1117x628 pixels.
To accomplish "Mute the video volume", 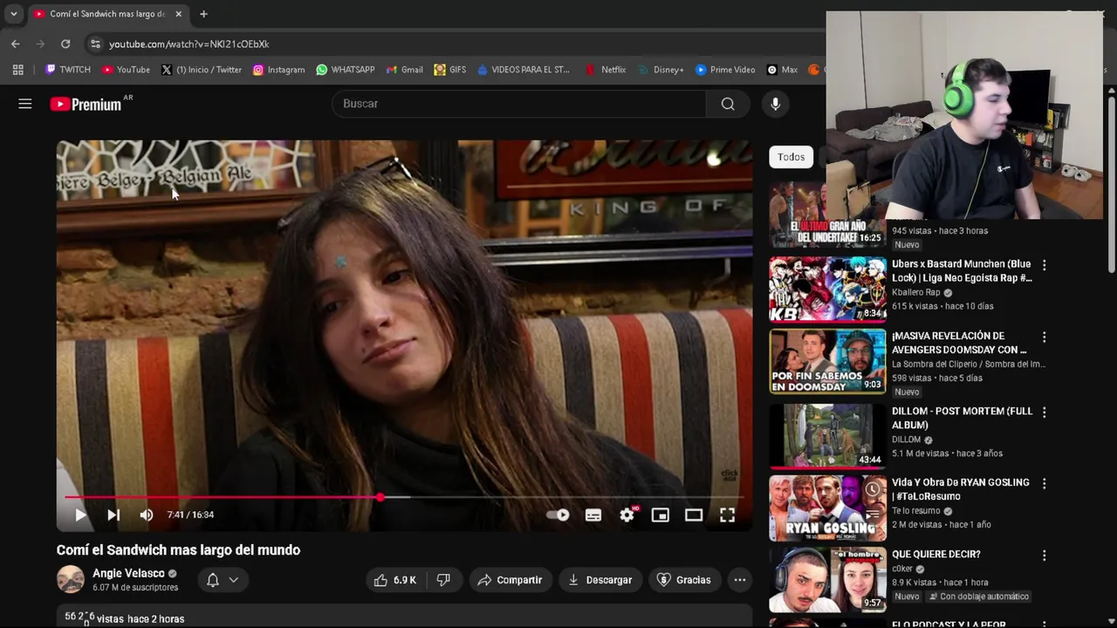I will point(147,515).
